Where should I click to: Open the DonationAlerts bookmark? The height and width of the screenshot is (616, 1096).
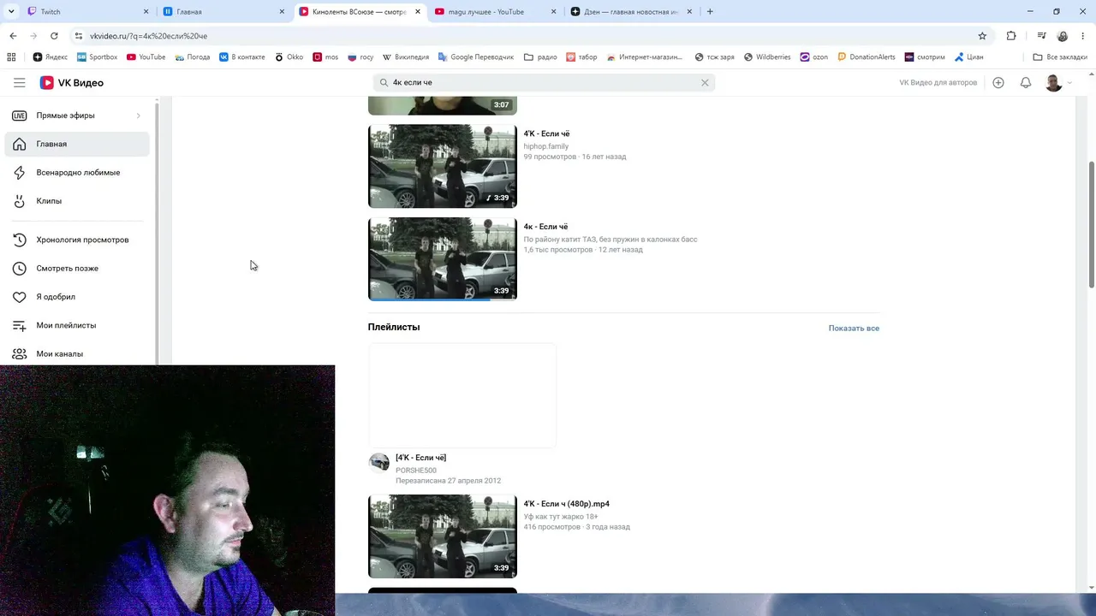tap(867, 57)
